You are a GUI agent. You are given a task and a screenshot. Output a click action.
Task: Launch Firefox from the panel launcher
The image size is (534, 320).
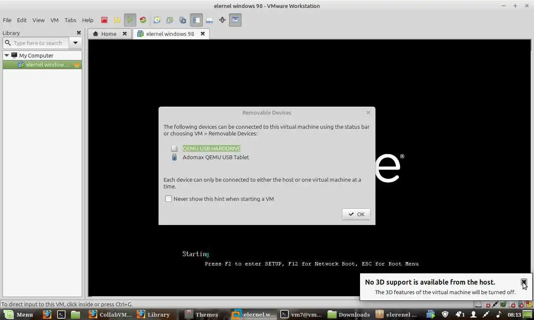(47, 315)
